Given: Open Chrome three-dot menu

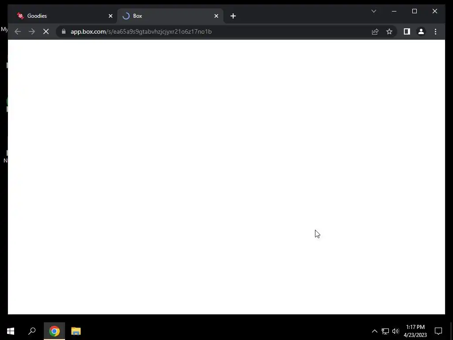Looking at the screenshot, I should coord(435,31).
